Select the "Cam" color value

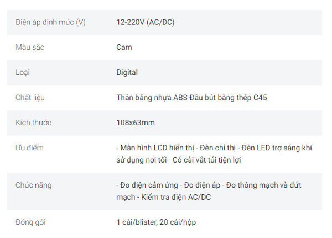tap(124, 47)
